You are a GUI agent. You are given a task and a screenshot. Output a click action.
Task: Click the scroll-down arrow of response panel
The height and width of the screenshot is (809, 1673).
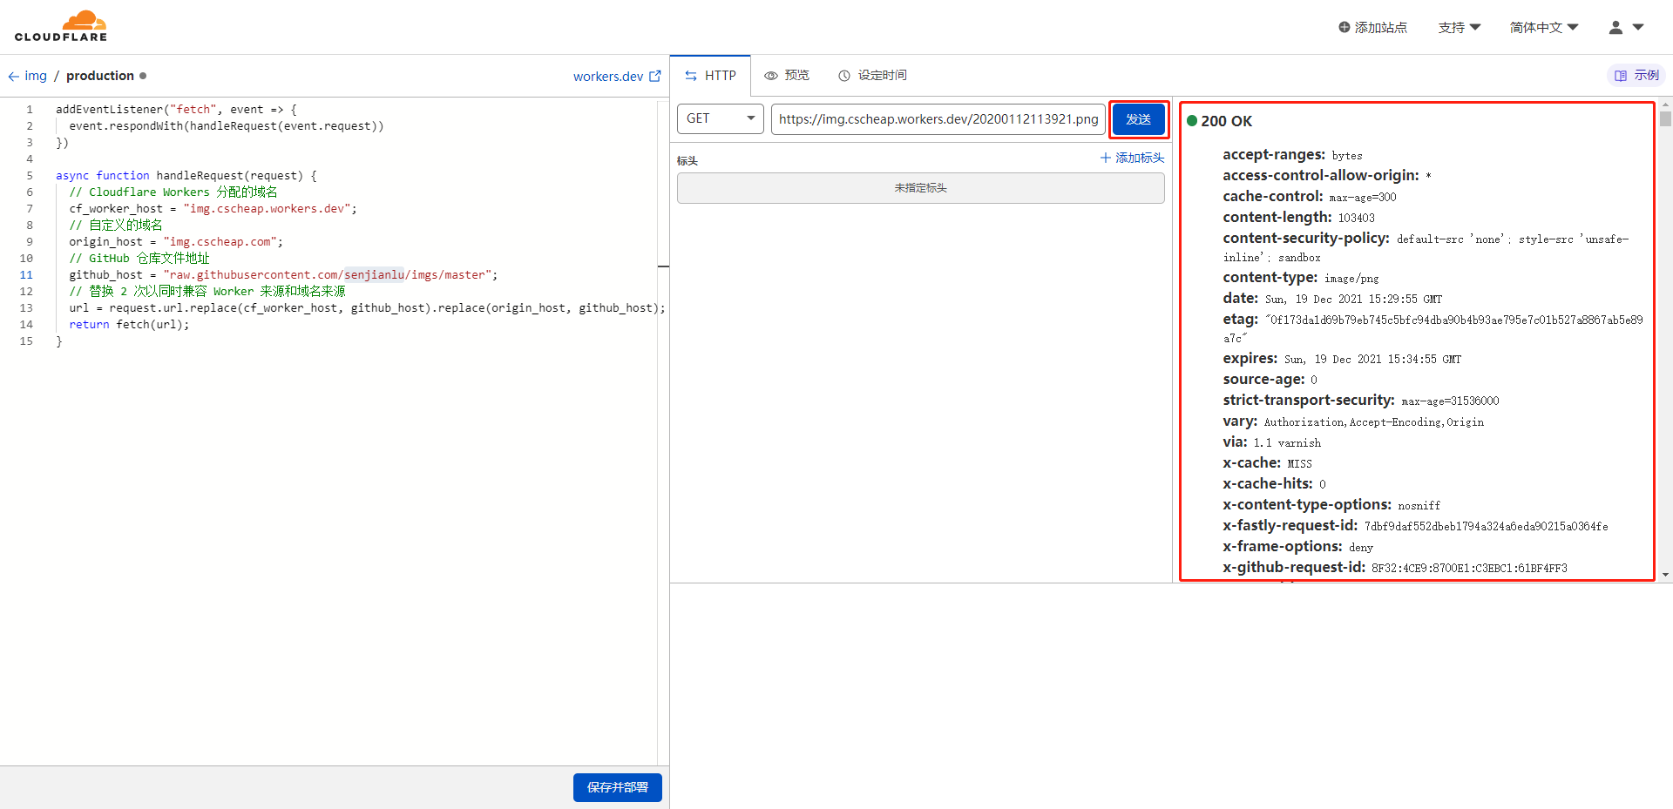point(1665,575)
